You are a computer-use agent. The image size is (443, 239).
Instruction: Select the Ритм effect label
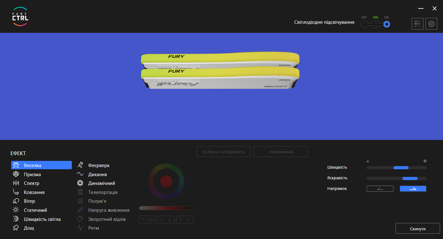click(x=93, y=228)
